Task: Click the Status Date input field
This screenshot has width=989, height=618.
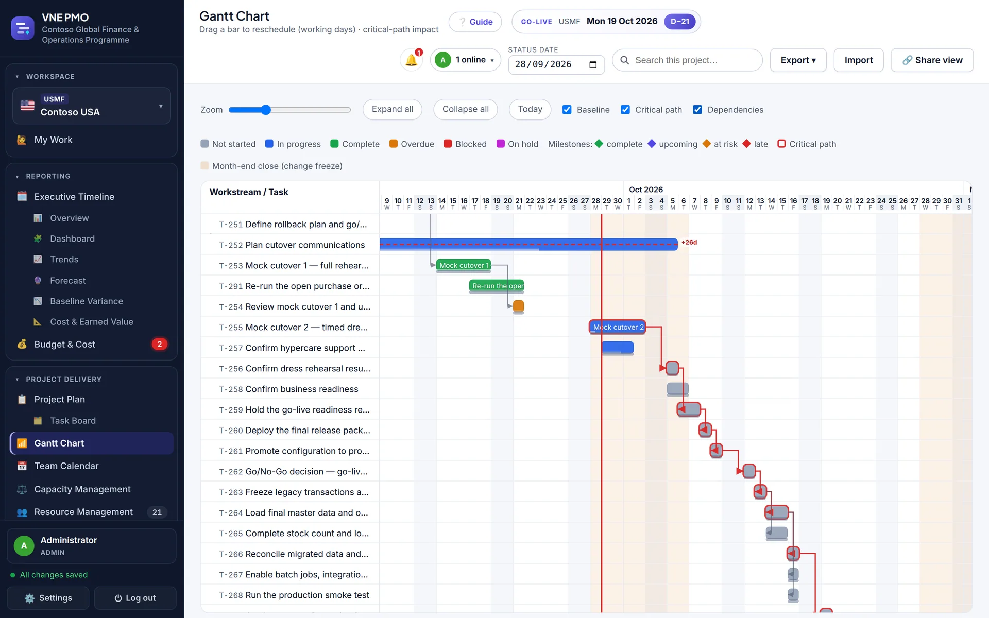Action: (556, 64)
